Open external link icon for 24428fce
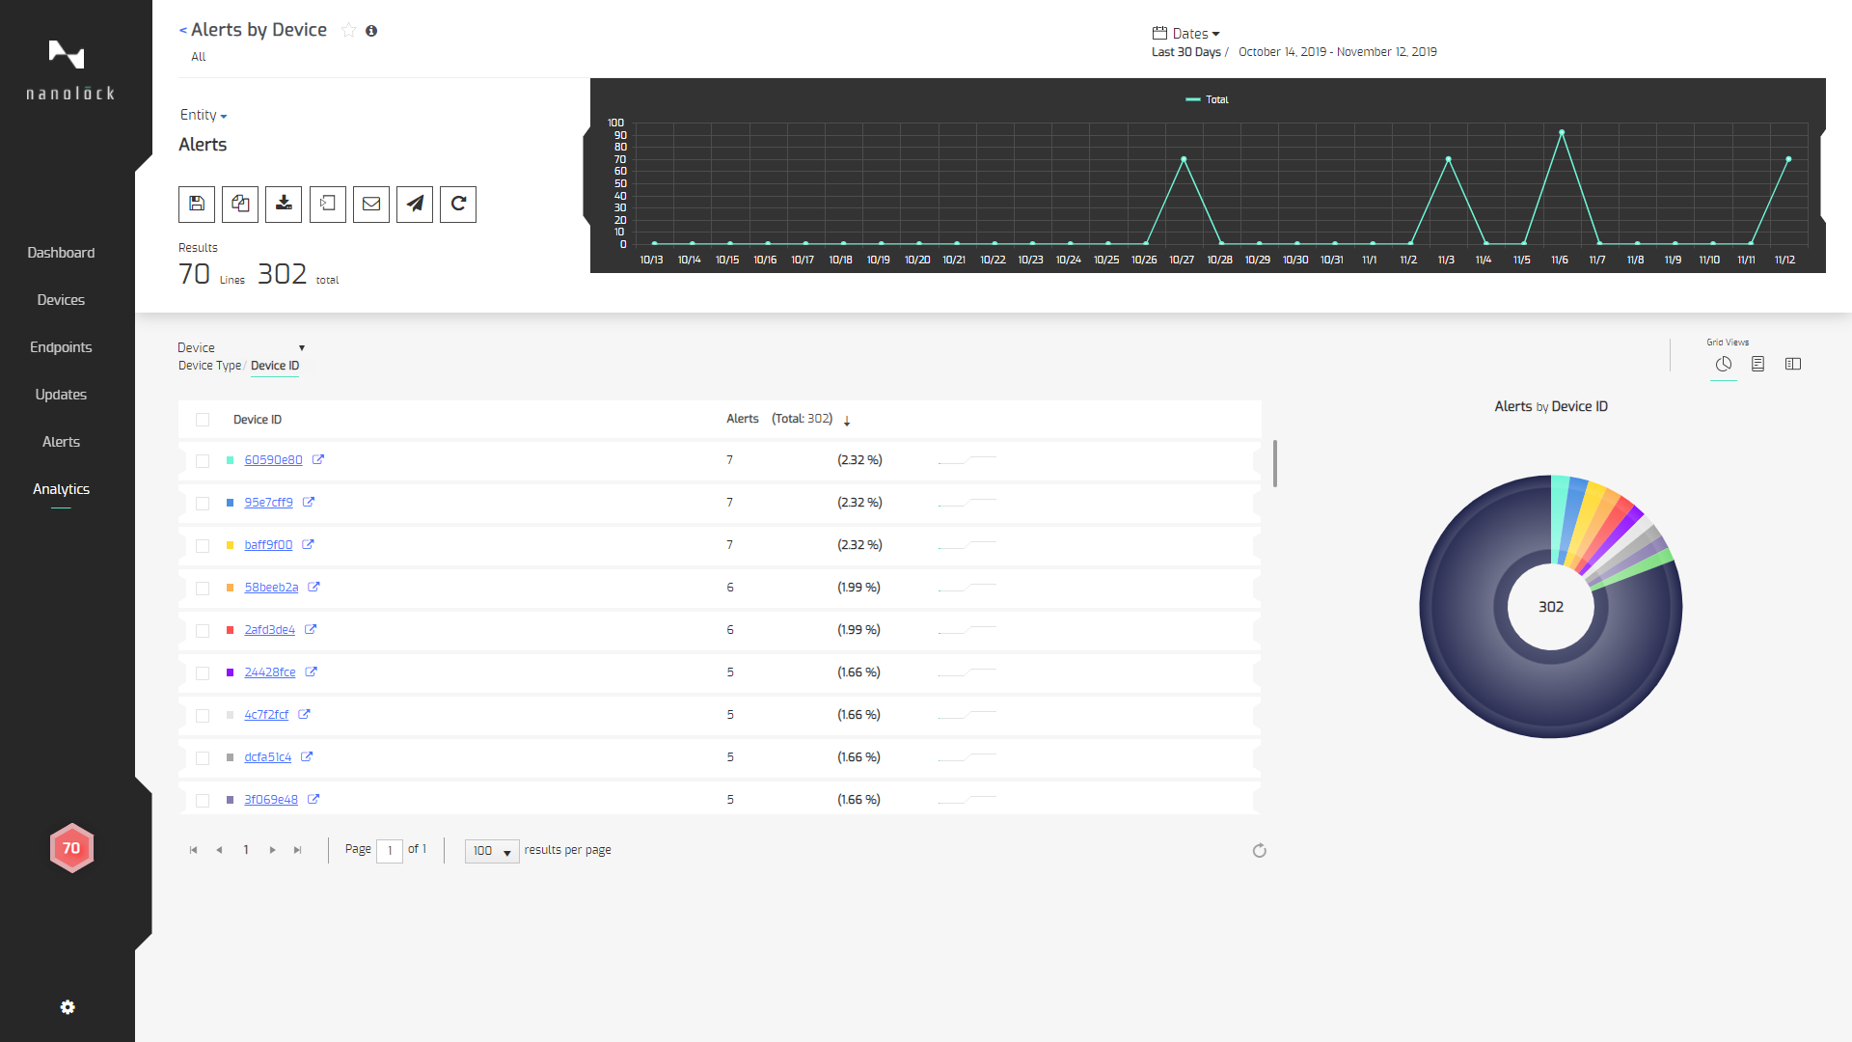This screenshot has width=1852, height=1042. tap(312, 672)
